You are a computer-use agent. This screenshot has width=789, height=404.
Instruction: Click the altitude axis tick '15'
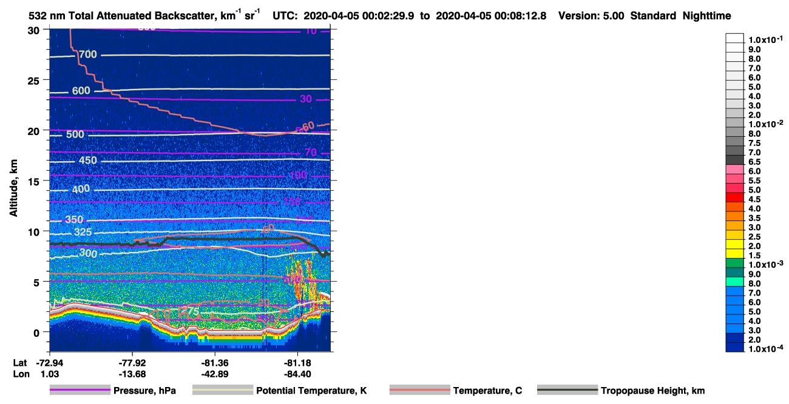[35, 181]
